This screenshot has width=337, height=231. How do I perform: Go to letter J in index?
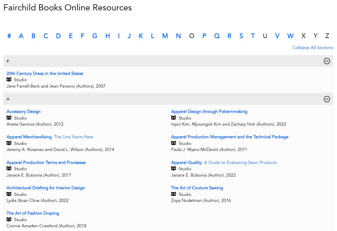(129, 36)
